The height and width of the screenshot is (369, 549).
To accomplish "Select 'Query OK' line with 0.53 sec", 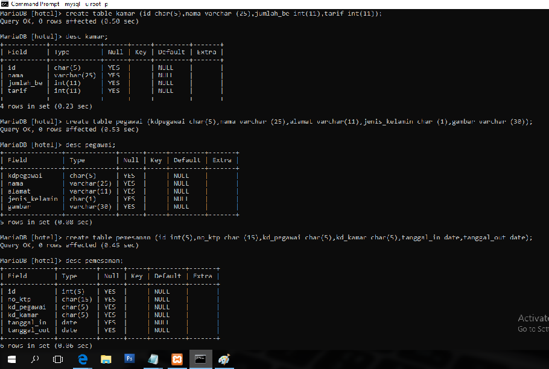I will click(x=69, y=129).
